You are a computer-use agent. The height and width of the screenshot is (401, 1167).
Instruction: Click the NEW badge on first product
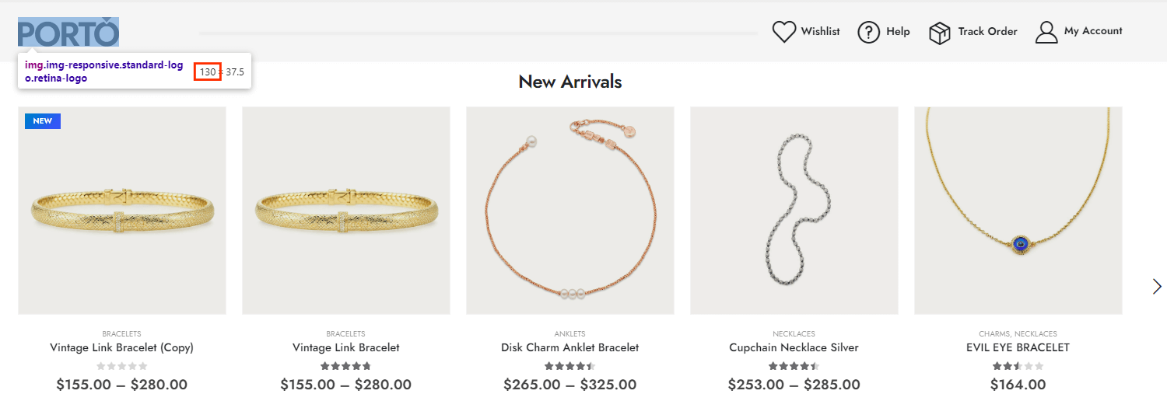(x=43, y=121)
